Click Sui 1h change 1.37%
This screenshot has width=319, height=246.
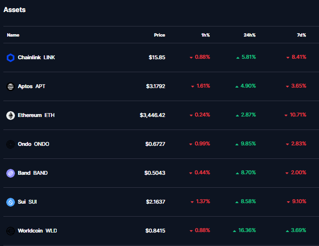(x=200, y=201)
